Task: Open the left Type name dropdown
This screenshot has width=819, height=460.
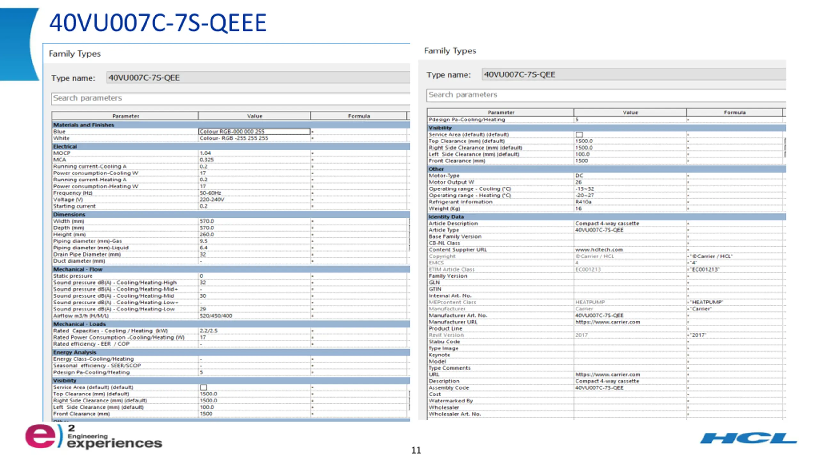Action: point(258,78)
